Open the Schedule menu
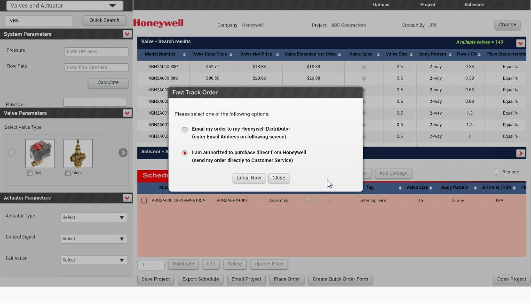 (474, 5)
